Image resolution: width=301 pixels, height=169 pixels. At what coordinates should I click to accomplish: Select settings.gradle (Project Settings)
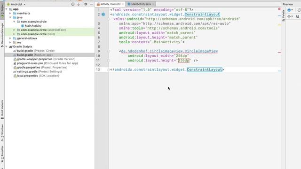(x=40, y=72)
